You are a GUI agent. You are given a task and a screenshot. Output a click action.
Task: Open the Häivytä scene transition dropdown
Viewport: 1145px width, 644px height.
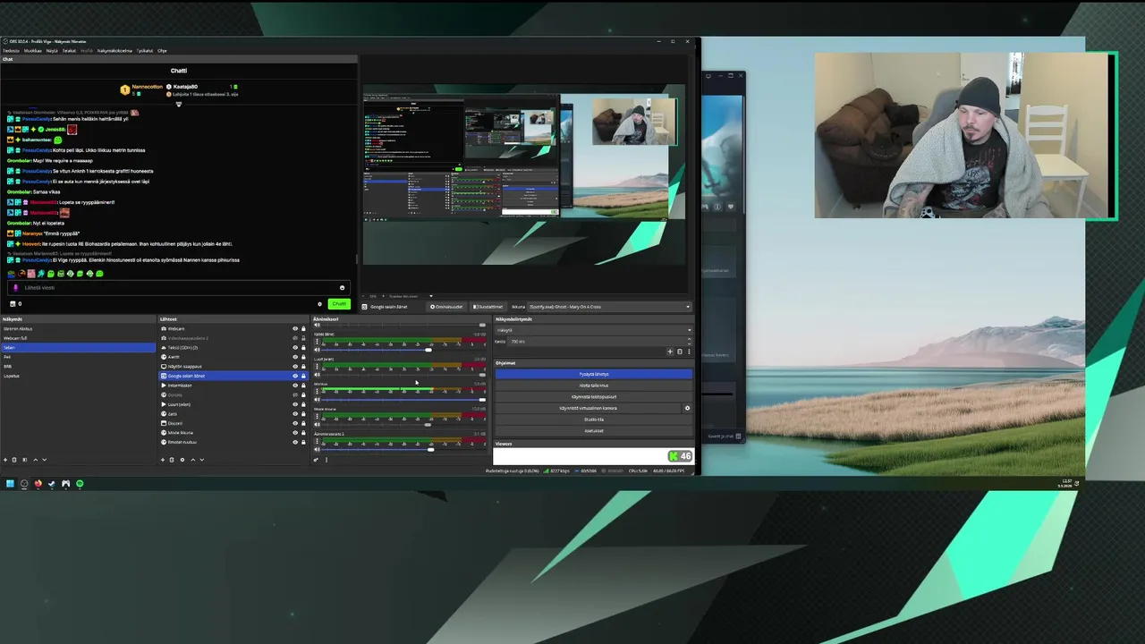pyautogui.click(x=594, y=330)
